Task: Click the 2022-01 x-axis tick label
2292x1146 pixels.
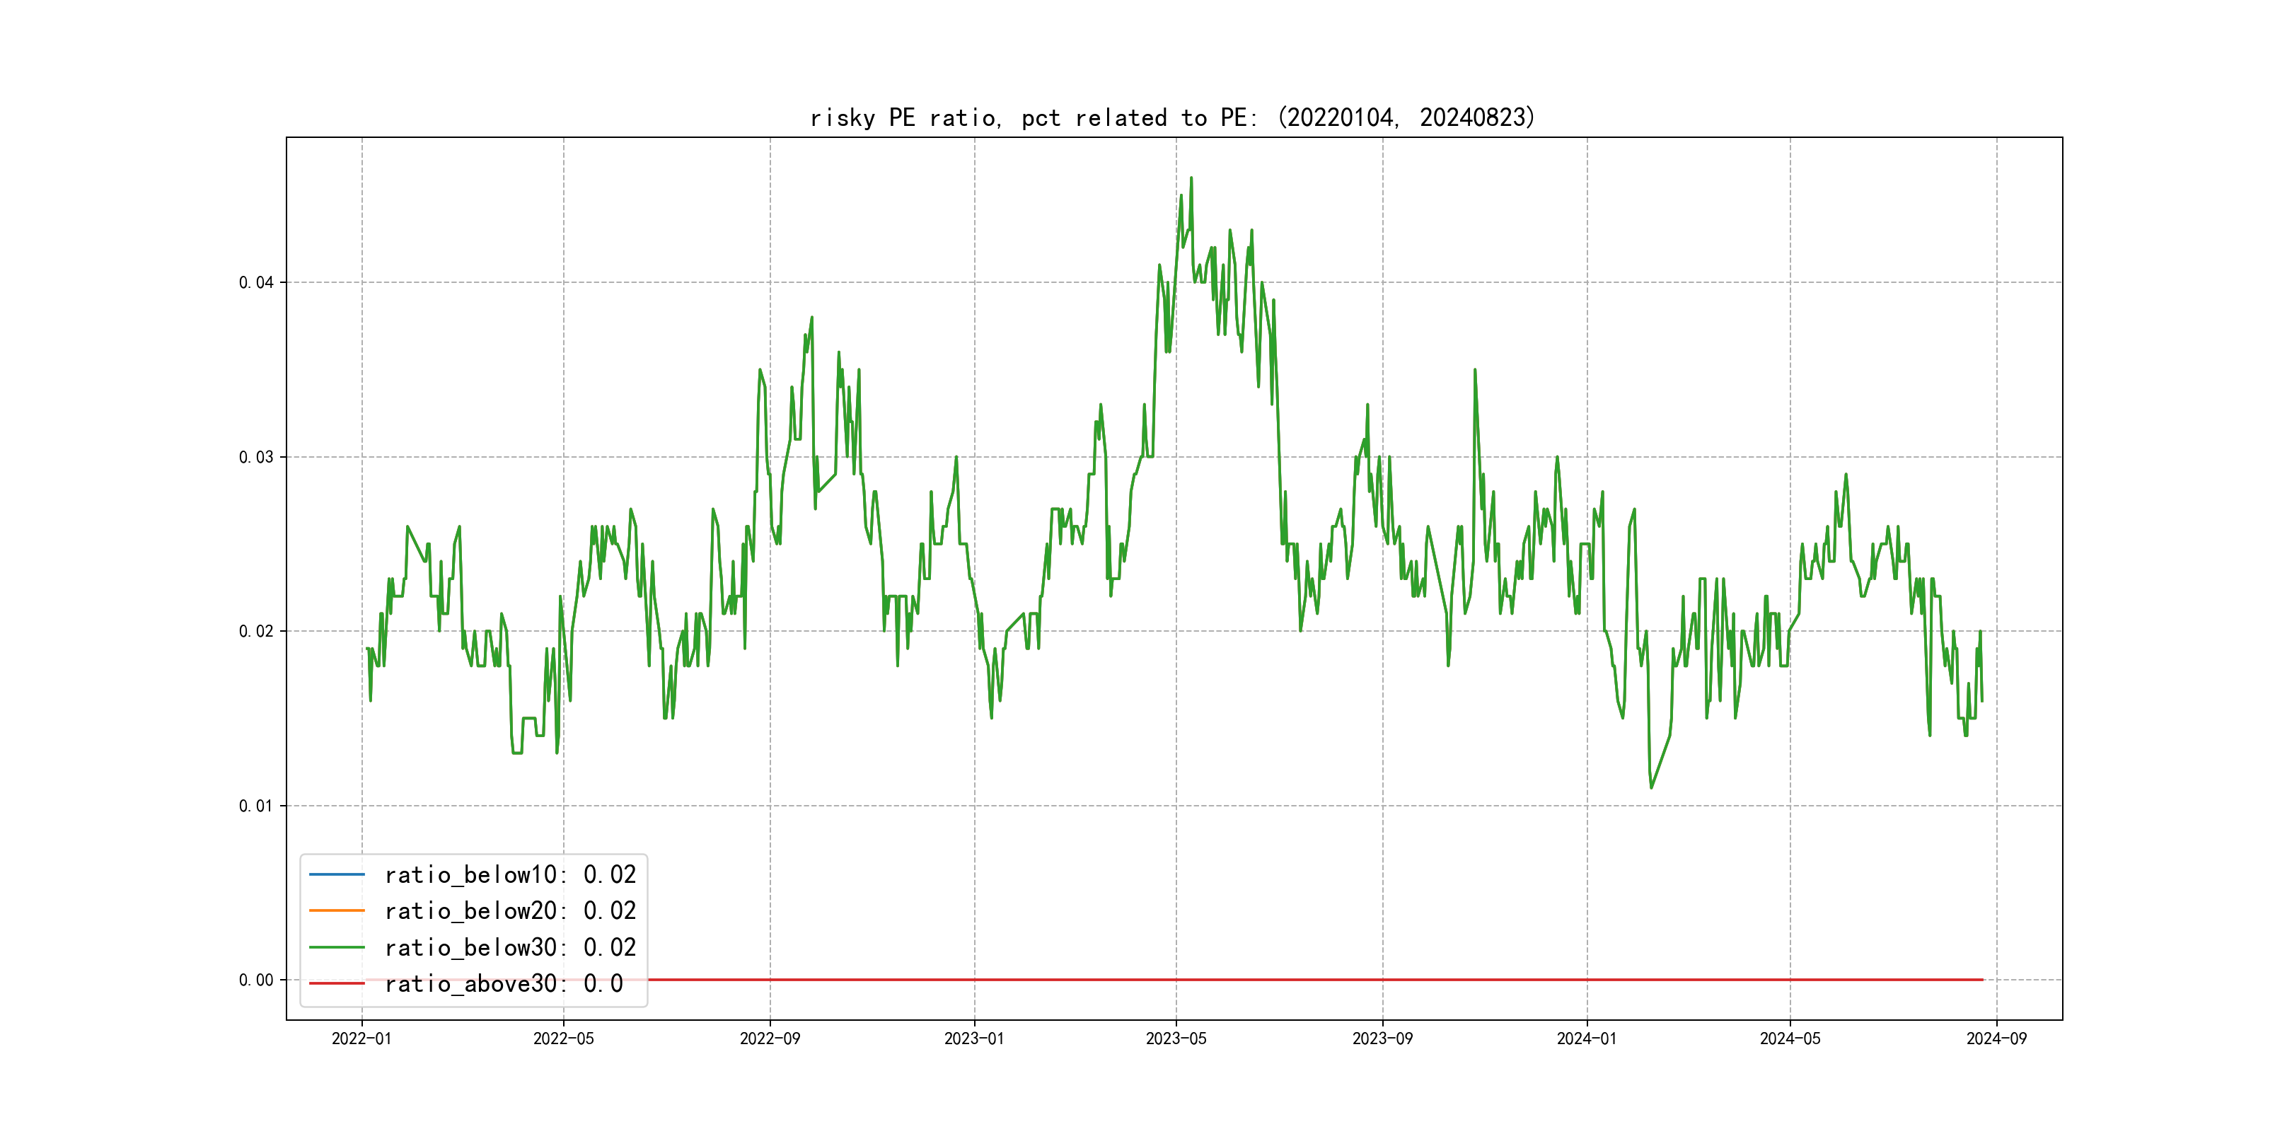Action: (x=361, y=1038)
